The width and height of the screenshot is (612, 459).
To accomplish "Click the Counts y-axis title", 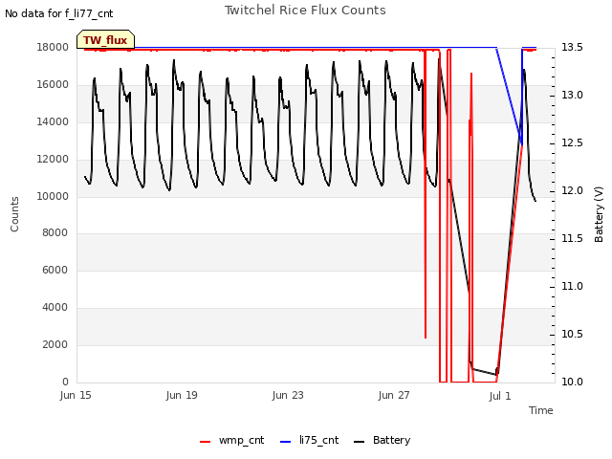I will coord(14,214).
